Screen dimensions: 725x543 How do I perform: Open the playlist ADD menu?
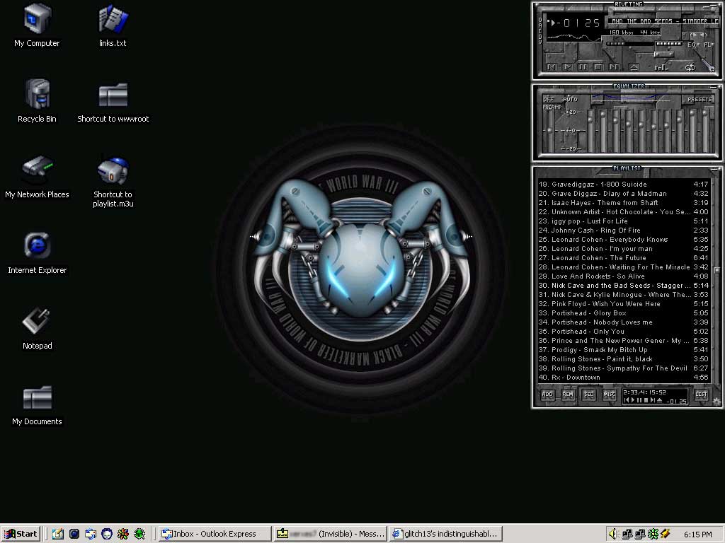547,395
